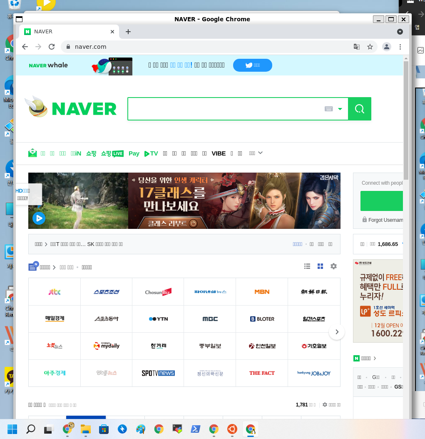Open the MBC news tile
The width and height of the screenshot is (425, 439).
pyautogui.click(x=210, y=319)
